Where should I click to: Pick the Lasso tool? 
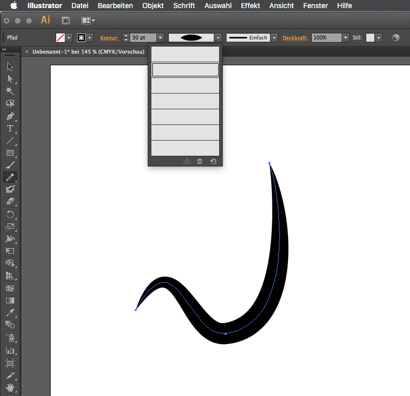pos(10,103)
